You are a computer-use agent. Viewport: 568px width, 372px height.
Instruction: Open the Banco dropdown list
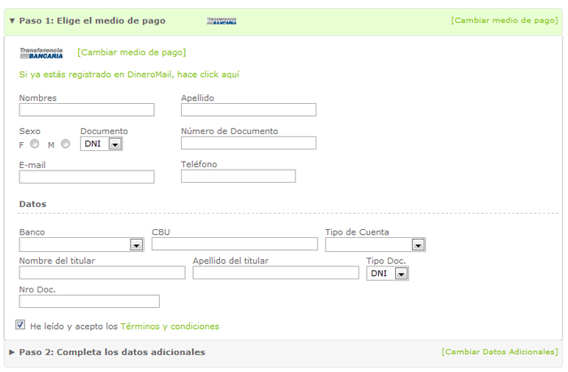point(136,244)
